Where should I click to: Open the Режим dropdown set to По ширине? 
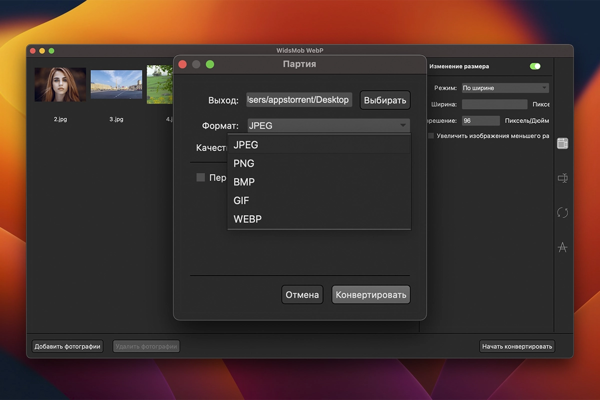coord(505,88)
